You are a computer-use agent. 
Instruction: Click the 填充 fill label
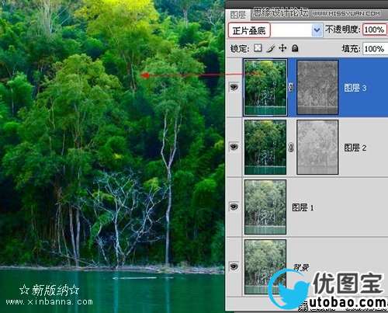coord(351,49)
